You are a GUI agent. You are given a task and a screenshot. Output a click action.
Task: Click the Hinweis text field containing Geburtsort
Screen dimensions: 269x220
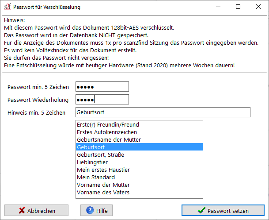163,112
